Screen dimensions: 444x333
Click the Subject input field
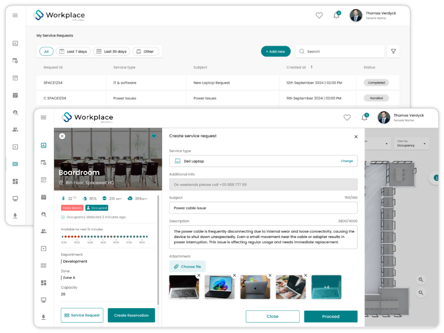(x=263, y=208)
